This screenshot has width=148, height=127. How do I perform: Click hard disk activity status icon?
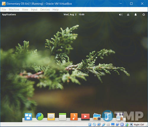[90, 125]
